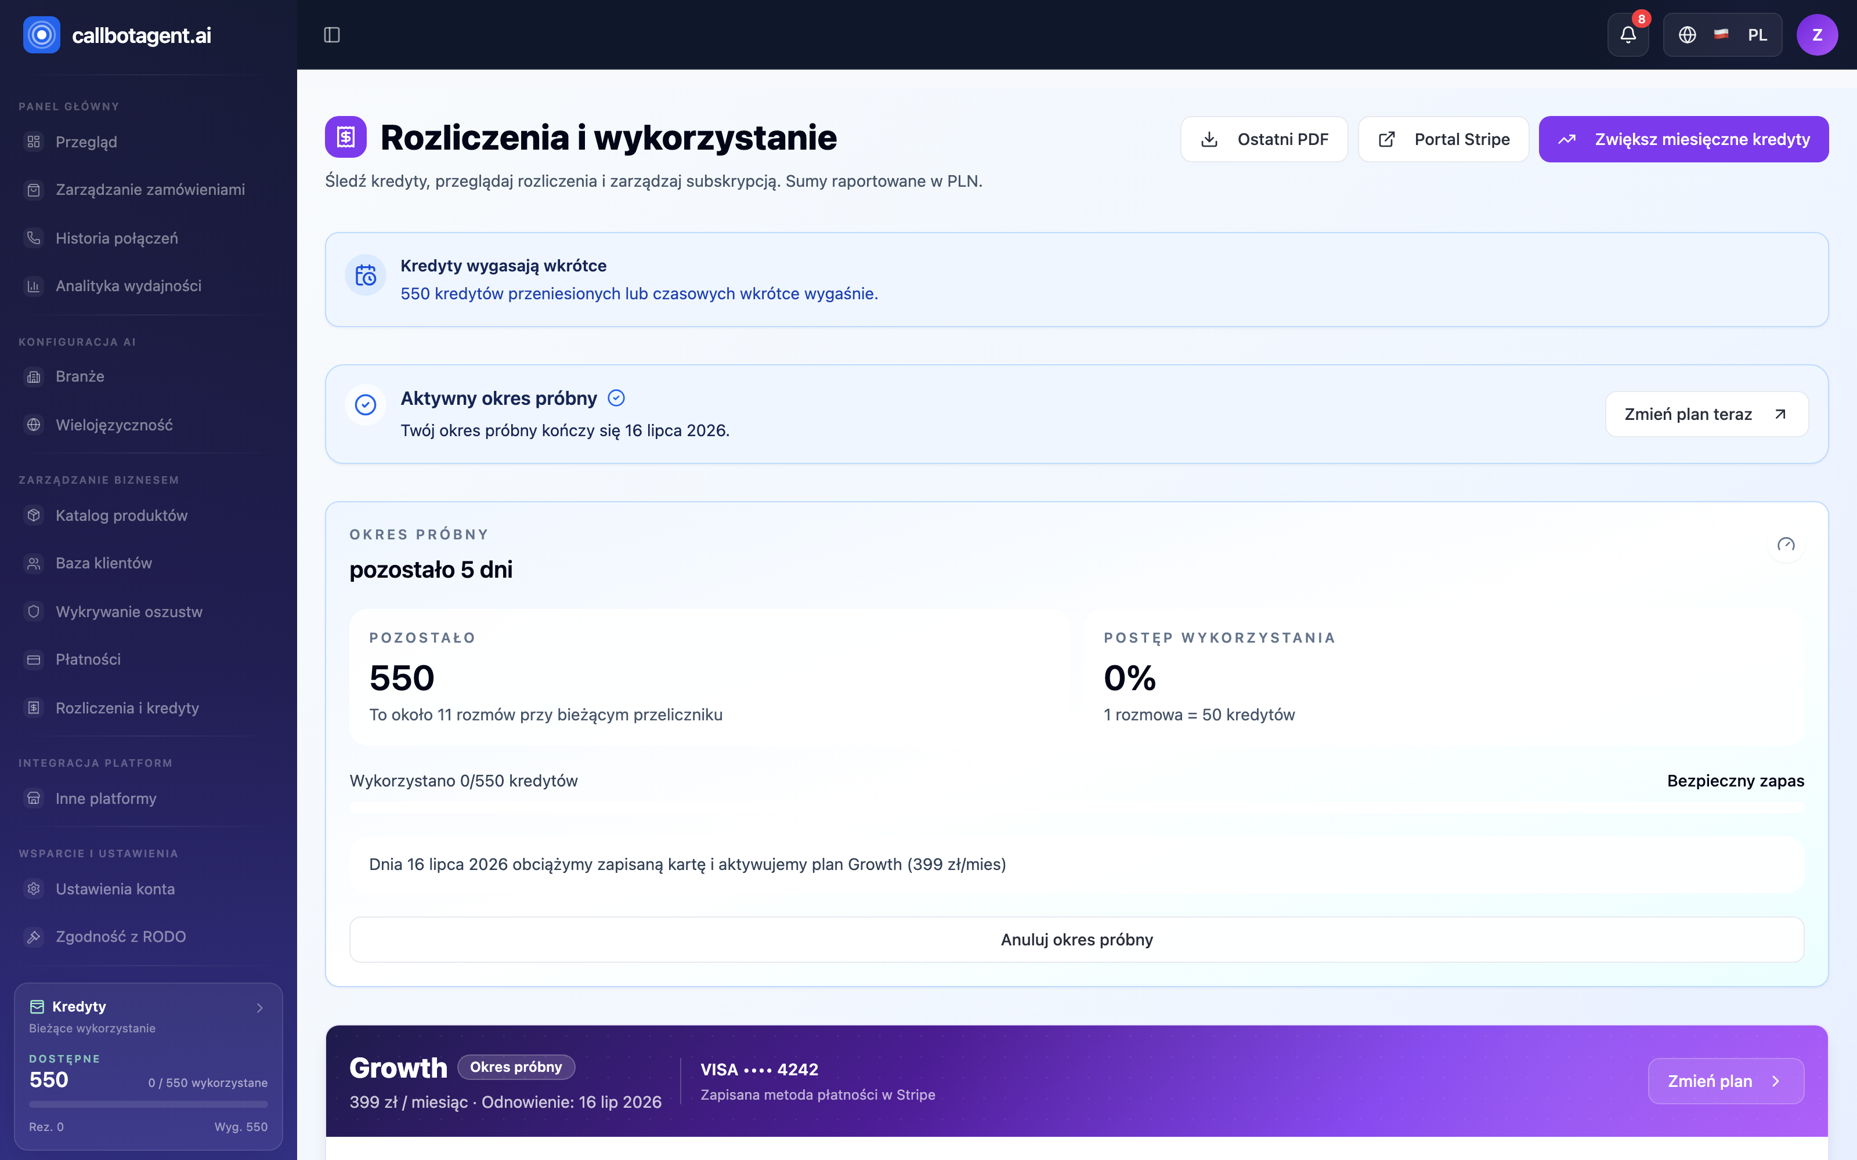Open the notifications bell

tap(1628, 35)
